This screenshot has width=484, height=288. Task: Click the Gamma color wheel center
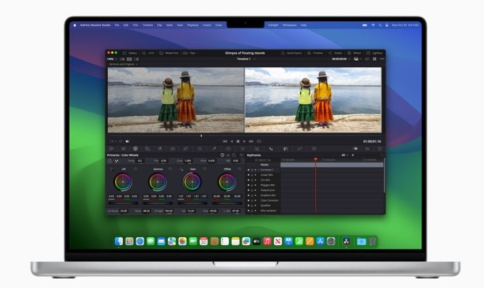(158, 182)
